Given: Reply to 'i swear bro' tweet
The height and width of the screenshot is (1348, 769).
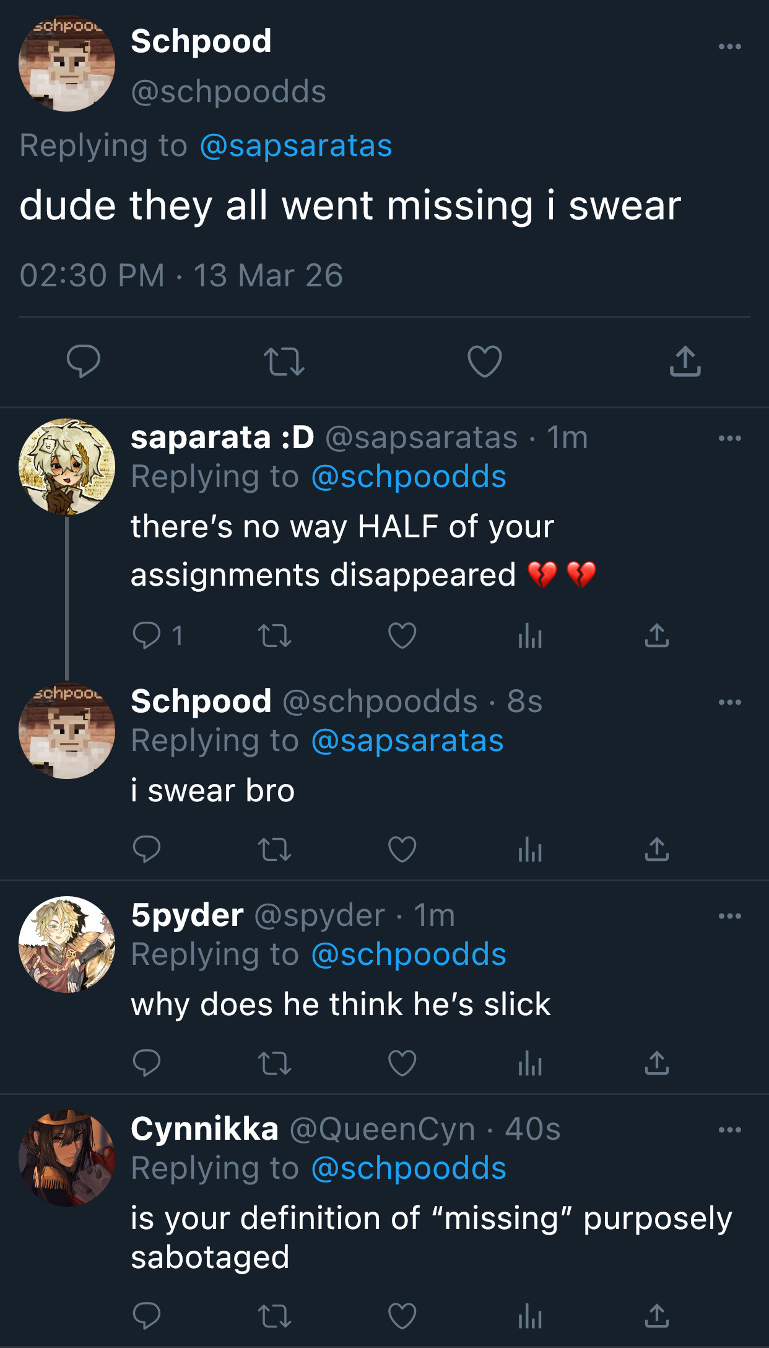Looking at the screenshot, I should point(147,849).
